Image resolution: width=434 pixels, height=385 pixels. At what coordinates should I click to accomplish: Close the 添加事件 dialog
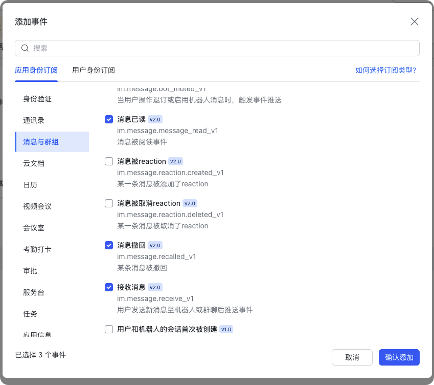(414, 22)
